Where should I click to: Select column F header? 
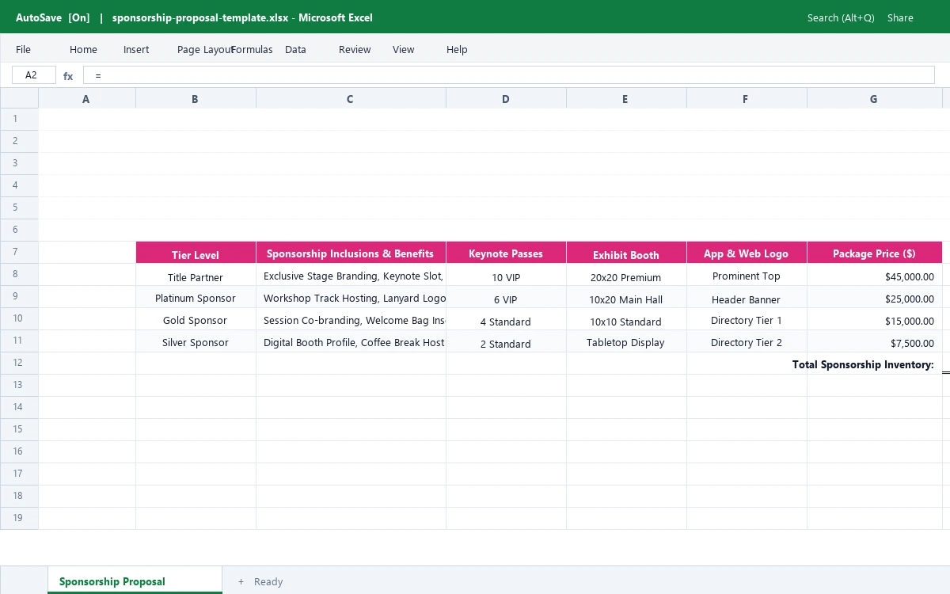click(747, 98)
